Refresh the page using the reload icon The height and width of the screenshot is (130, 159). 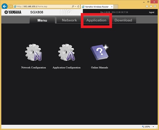[78, 7]
